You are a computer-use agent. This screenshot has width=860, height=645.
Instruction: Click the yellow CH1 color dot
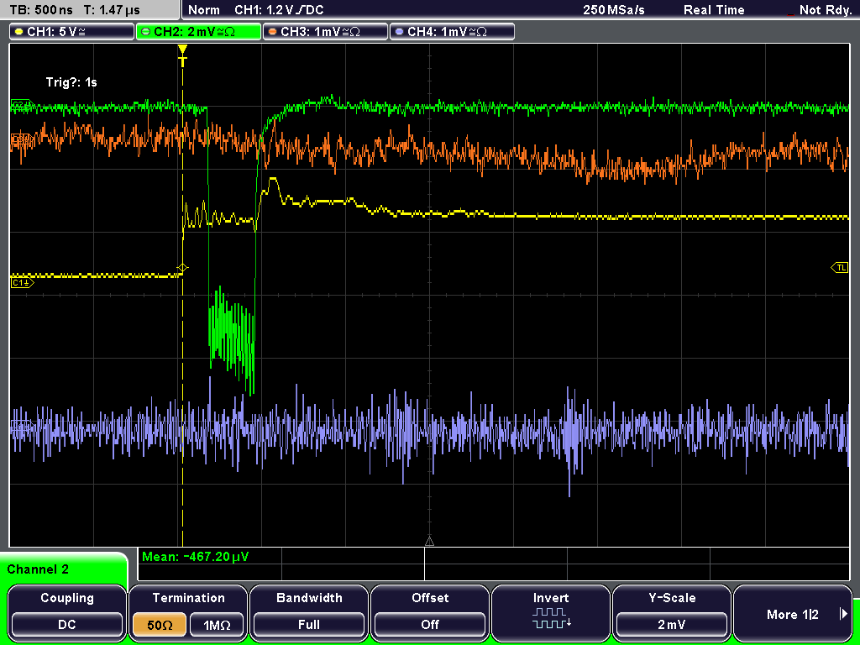19,32
